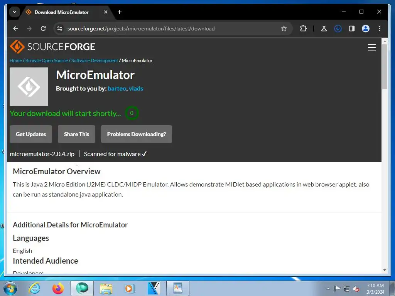Image resolution: width=395 pixels, height=296 pixels.
Task: Click the muted volume tray icon
Action: pos(356,289)
